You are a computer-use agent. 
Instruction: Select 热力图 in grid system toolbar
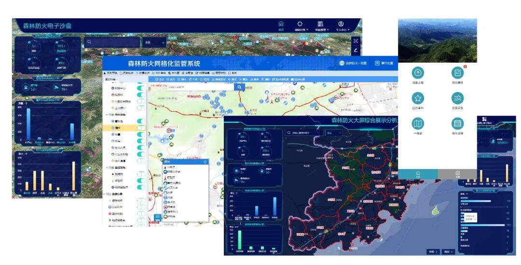click(174, 73)
